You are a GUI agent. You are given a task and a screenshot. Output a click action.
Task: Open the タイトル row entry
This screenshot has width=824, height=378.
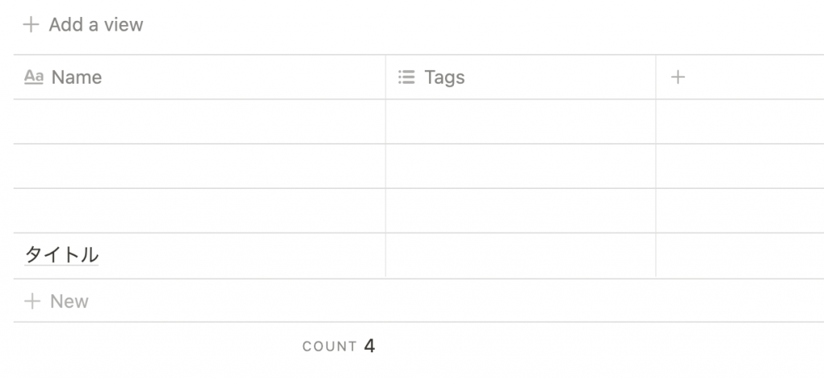[61, 255]
